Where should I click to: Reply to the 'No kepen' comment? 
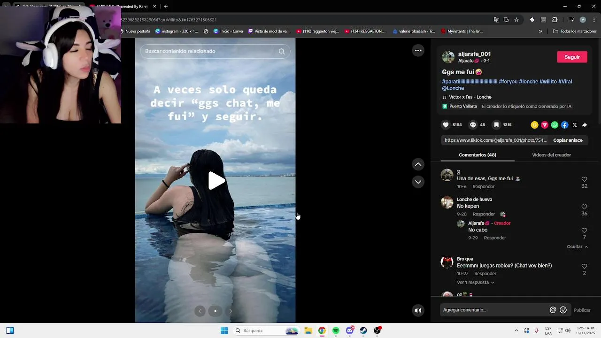pos(484,214)
